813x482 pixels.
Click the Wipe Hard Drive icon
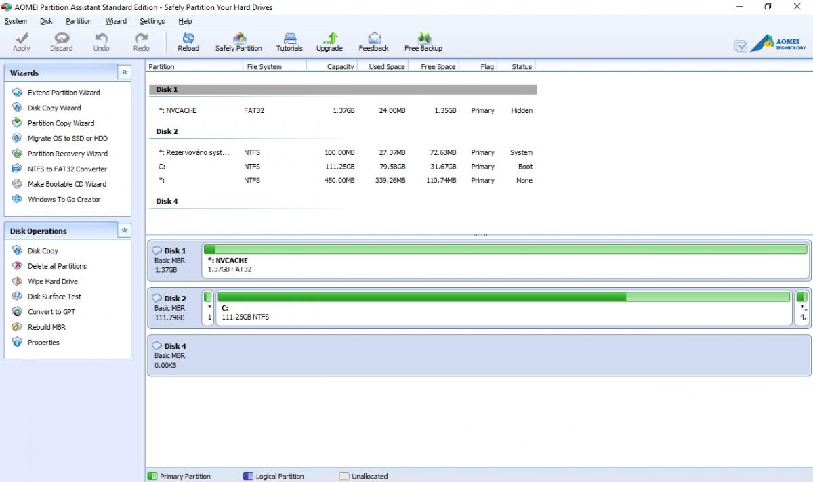18,281
